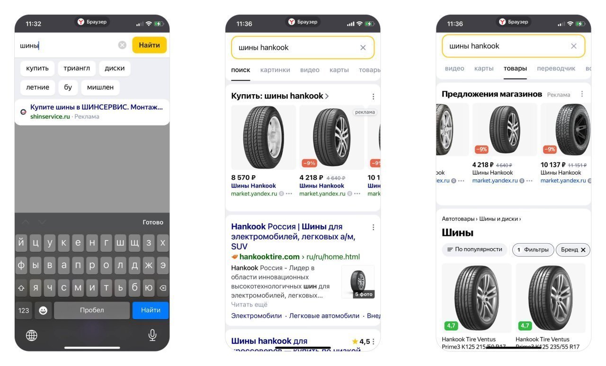The width and height of the screenshot is (606, 366).
Task: Tap the backspace key icon
Action: coord(163,287)
